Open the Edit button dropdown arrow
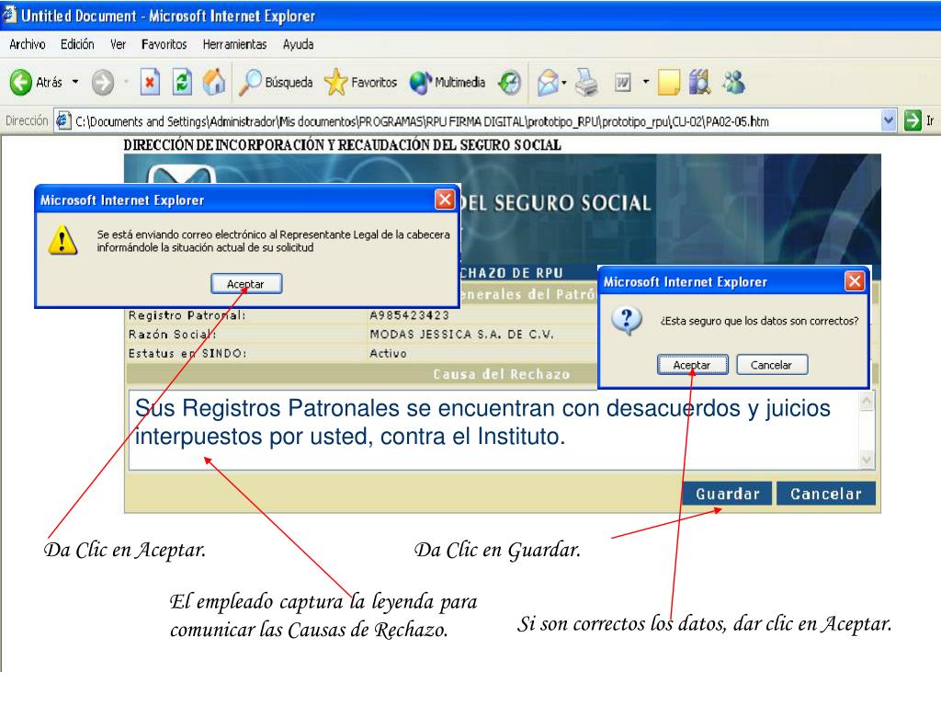The height and width of the screenshot is (706, 941). point(646,82)
